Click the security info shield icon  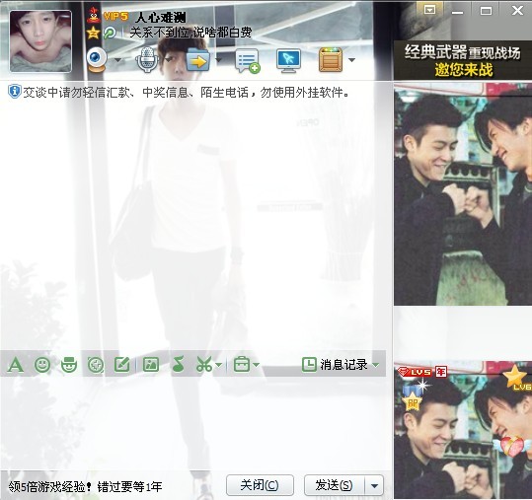click(x=15, y=92)
